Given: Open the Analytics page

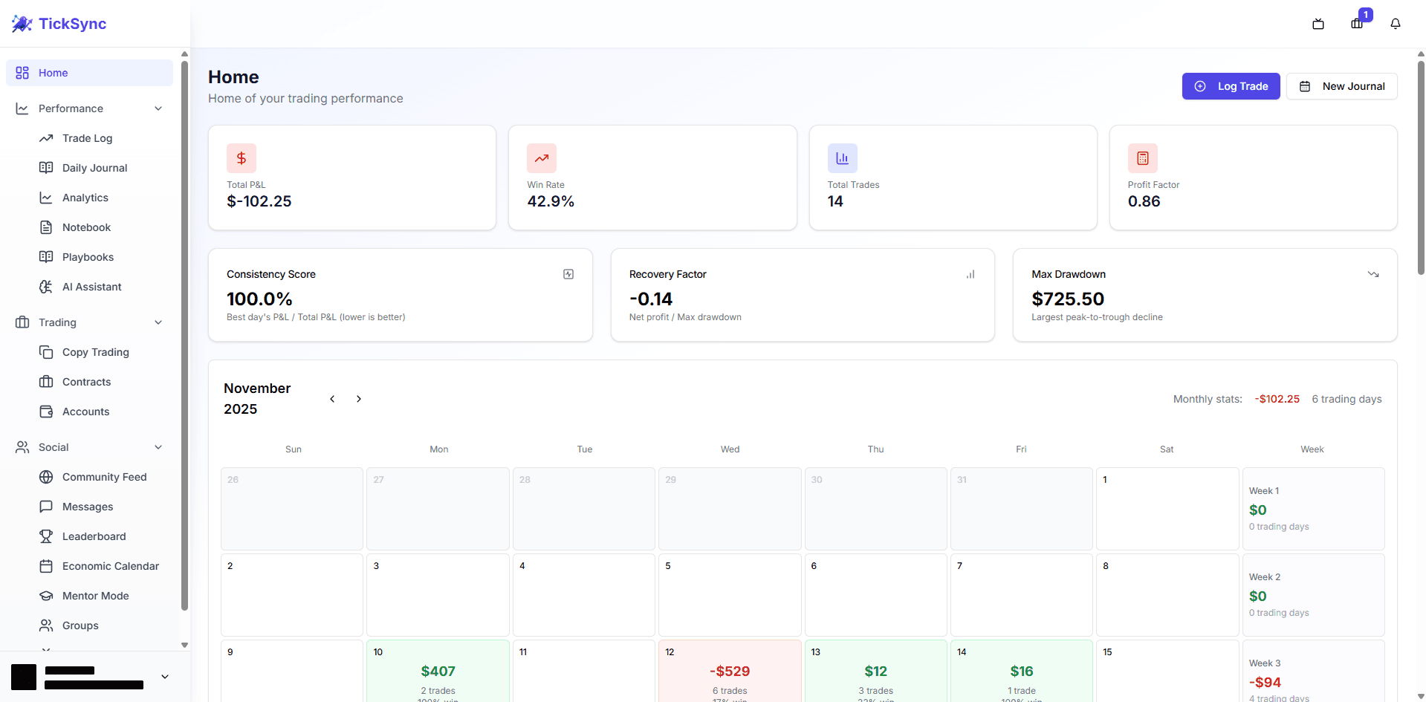Looking at the screenshot, I should [x=85, y=198].
